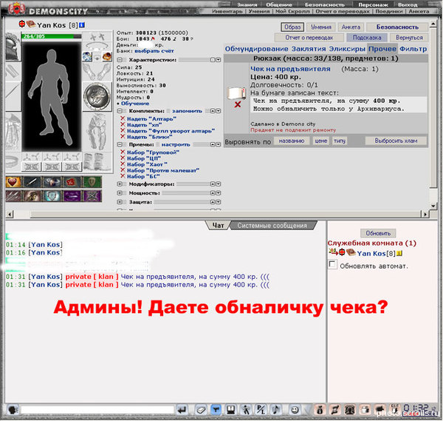Open the Знания top menu
443x421 pixels.
point(247,5)
